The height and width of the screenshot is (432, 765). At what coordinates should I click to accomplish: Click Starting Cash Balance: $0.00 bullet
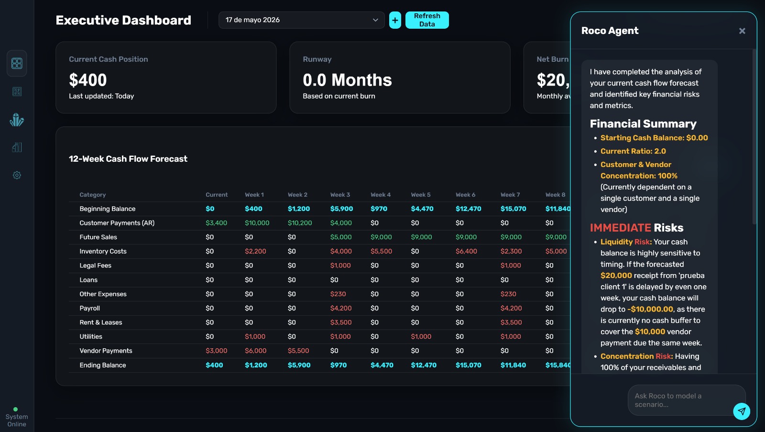[654, 138]
